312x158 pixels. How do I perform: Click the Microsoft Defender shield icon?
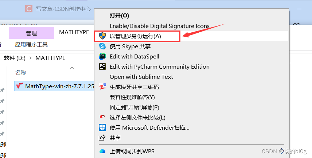(x=102, y=127)
